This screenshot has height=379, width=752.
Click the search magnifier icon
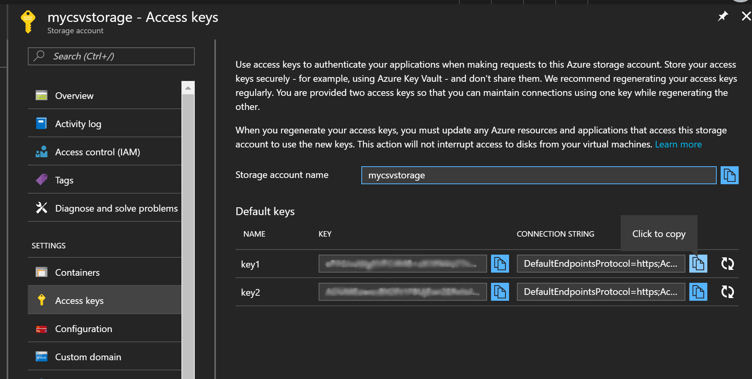point(39,56)
